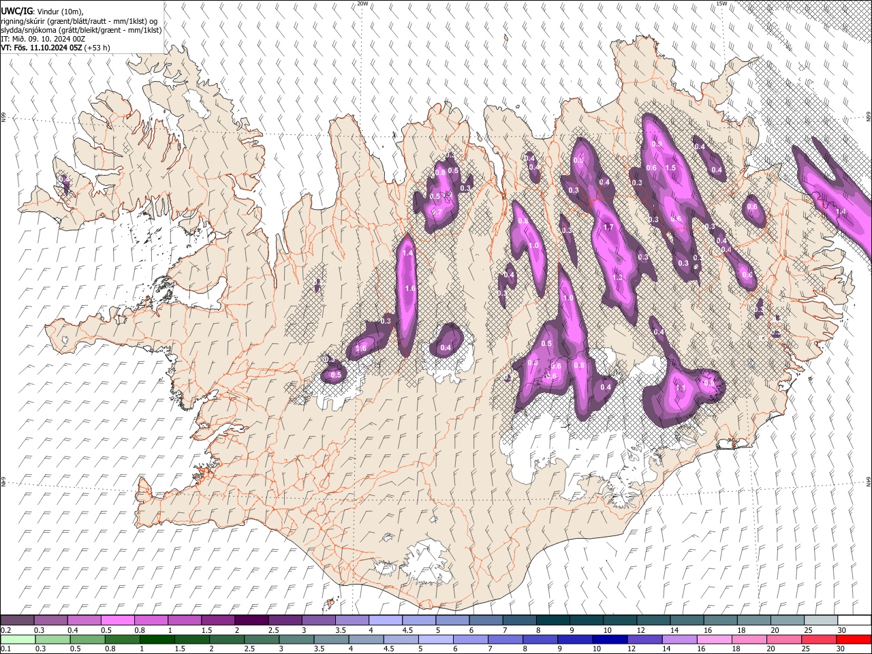The height and width of the screenshot is (654, 872).
Task: Click the "1.6" precipitation value on the map
Action: 410,288
